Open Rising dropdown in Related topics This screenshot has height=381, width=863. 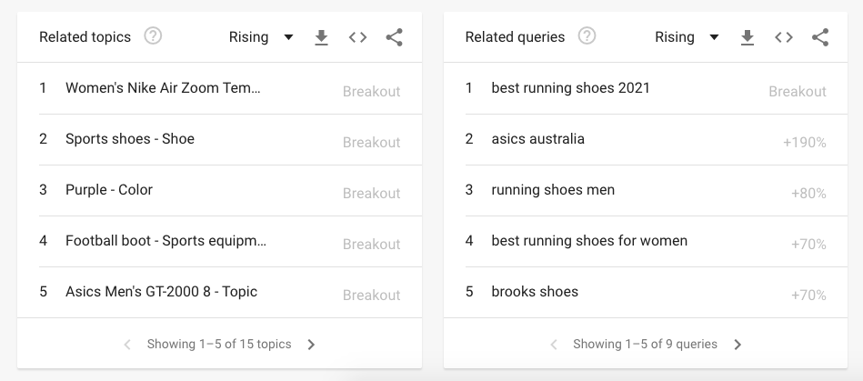point(261,37)
